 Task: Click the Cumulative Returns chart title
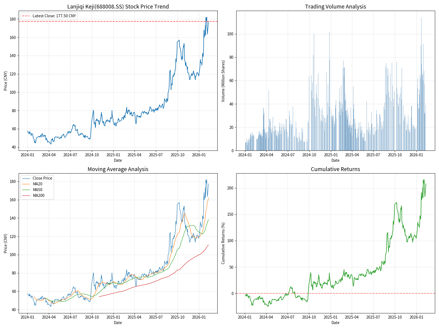tap(335, 169)
